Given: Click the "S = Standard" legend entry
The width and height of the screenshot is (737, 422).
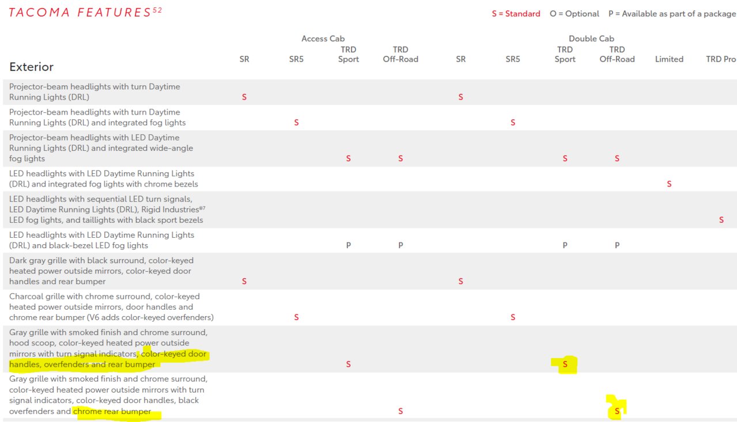Looking at the screenshot, I should point(516,14).
